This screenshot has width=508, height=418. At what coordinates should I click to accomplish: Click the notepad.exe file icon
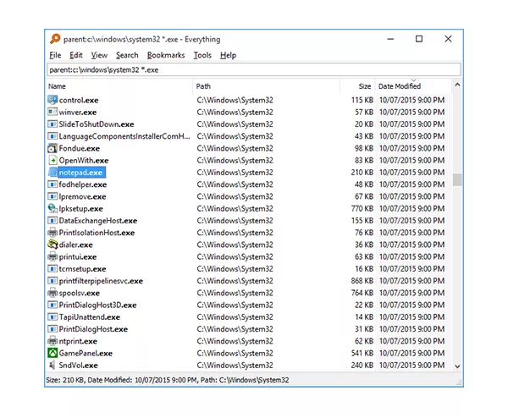[52, 173]
